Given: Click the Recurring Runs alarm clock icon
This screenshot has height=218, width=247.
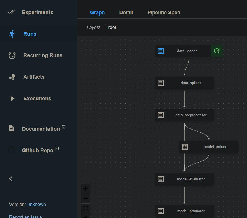Looking at the screenshot, I should coord(12,55).
